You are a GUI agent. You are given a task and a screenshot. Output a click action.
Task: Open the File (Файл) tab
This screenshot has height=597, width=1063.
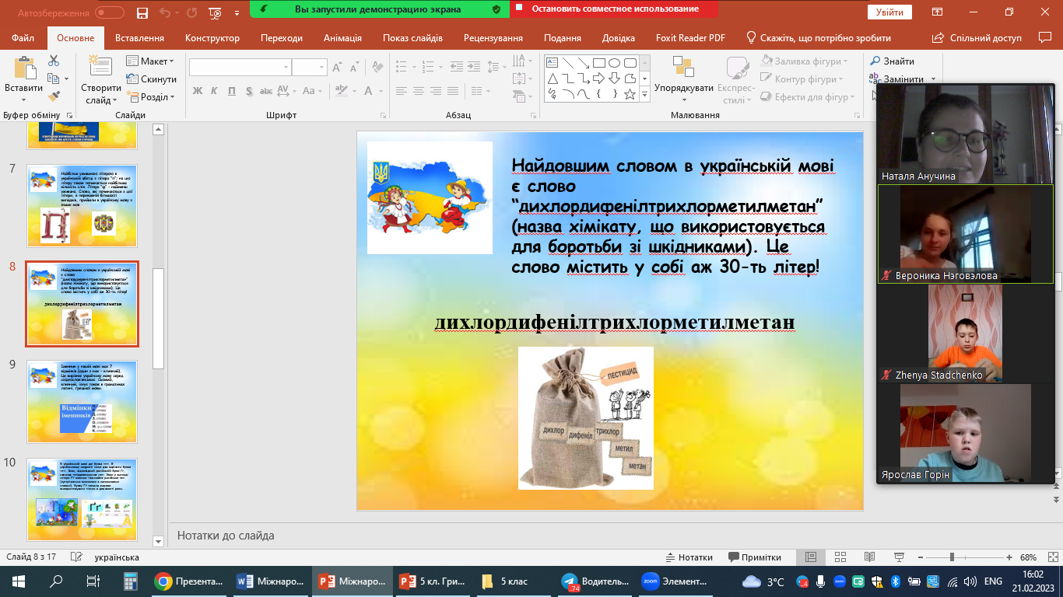coord(23,38)
